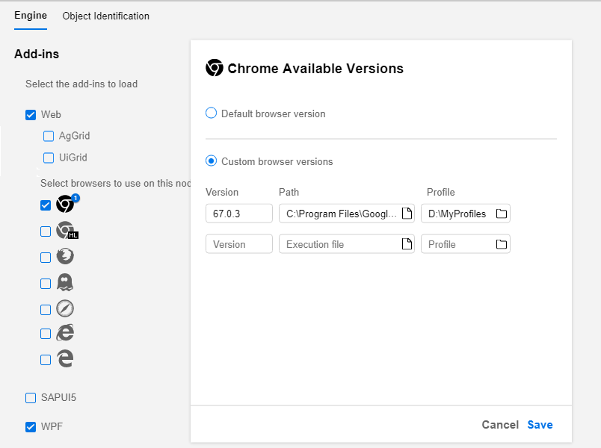Browse for execution file in empty row
This screenshot has height=448, width=601.
click(x=407, y=244)
